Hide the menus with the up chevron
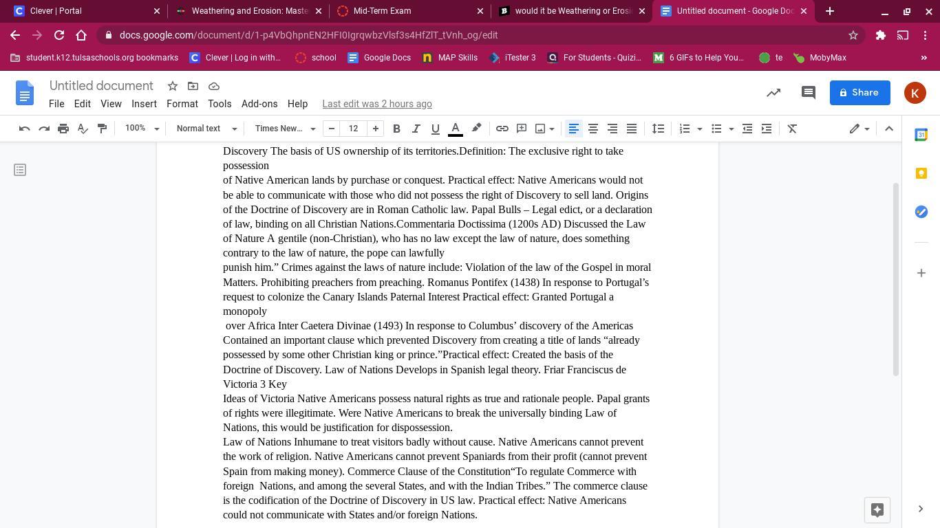The image size is (940, 528). coord(889,129)
